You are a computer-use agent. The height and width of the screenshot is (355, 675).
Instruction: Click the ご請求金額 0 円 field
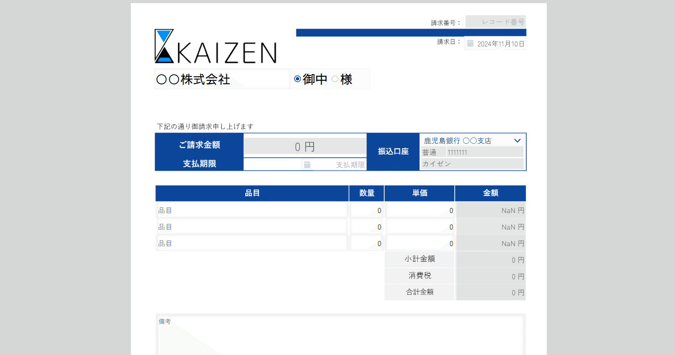(x=305, y=146)
